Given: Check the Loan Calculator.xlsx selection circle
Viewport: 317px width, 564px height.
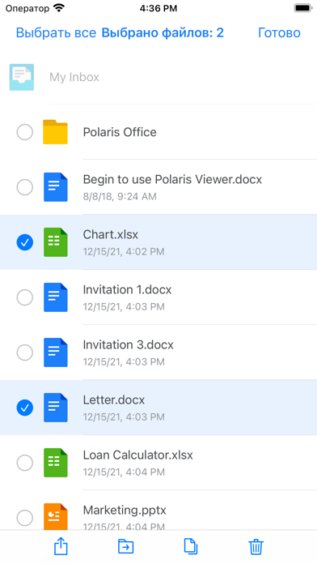Looking at the screenshot, I should tap(25, 463).
